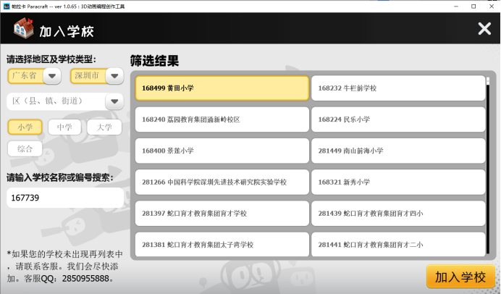Image resolution: width=501 pixels, height=294 pixels.
Task: Click the Paracraft app icon in title bar
Action: (7, 6)
